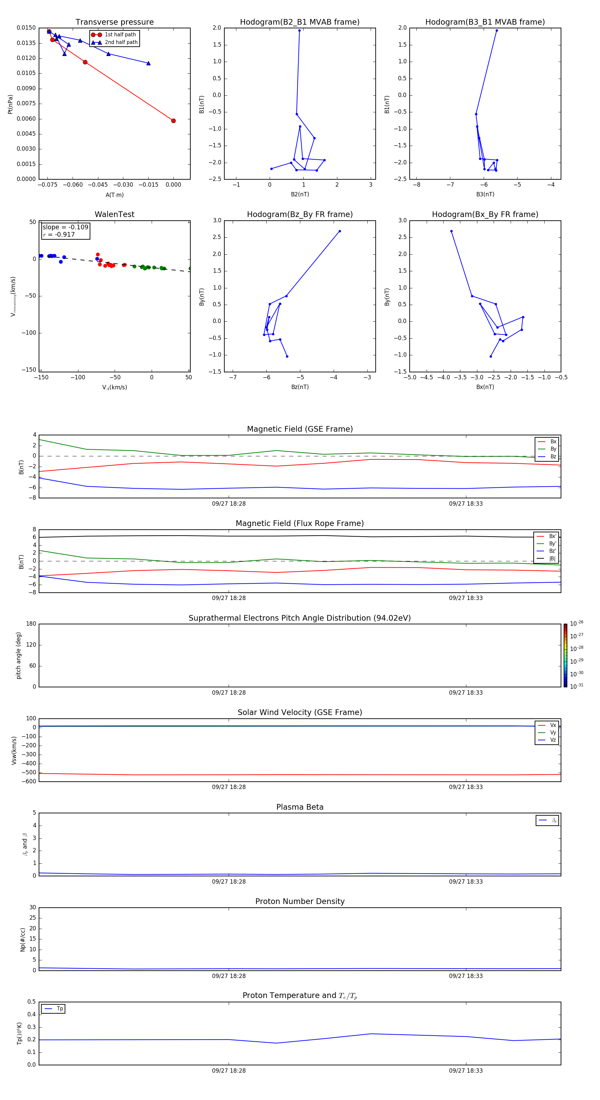Click the "2nd half path" legend entry
The width and height of the screenshot is (600, 1100).
pyautogui.click(x=114, y=42)
